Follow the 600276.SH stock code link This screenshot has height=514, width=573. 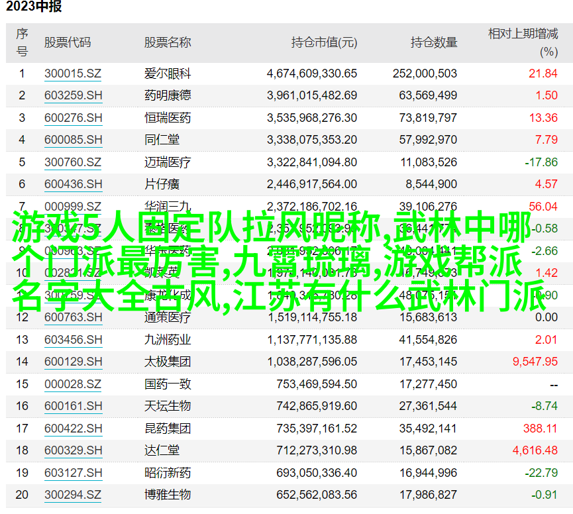tap(73, 118)
